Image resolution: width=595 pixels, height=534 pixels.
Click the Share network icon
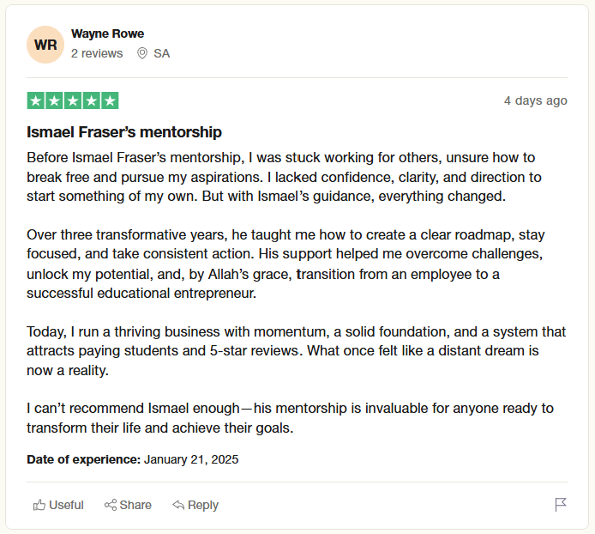[x=111, y=505]
